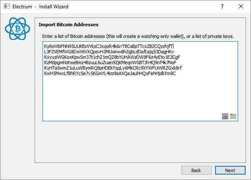Viewport: 251px width, 180px height.
Task: Click the key line starting with L3FZVEMf
Action: pyautogui.click(x=109, y=52)
